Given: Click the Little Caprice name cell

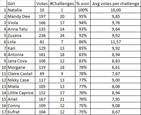Looking at the screenshot, I should [x=21, y=93].
